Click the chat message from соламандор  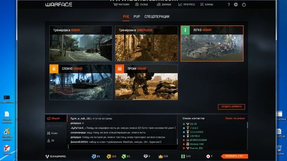coord(108,132)
